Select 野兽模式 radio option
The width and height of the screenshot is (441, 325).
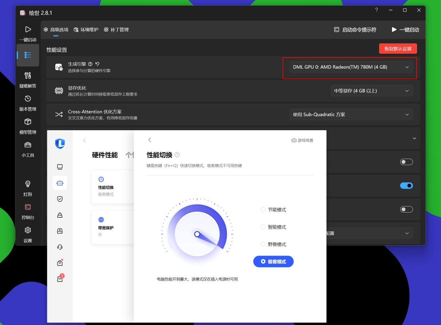263,244
